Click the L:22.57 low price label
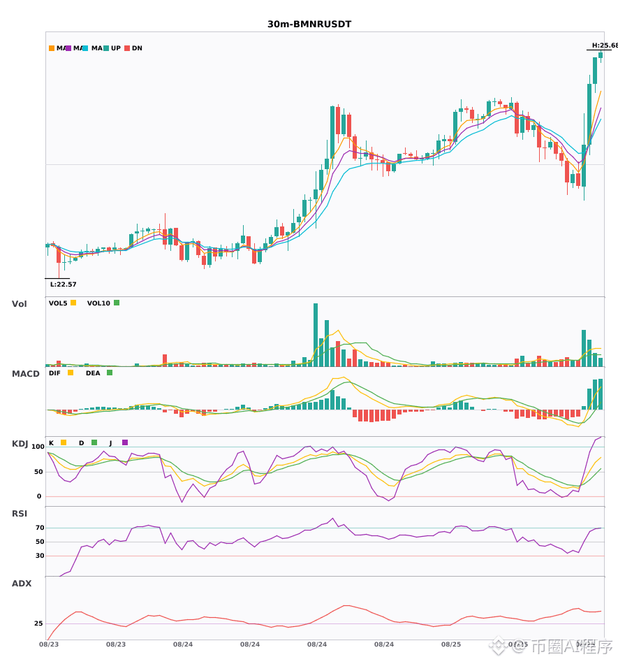 pos(64,284)
